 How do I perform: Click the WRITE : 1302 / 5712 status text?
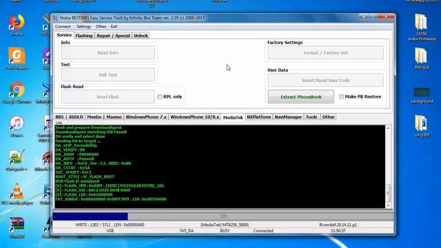tap(110, 225)
